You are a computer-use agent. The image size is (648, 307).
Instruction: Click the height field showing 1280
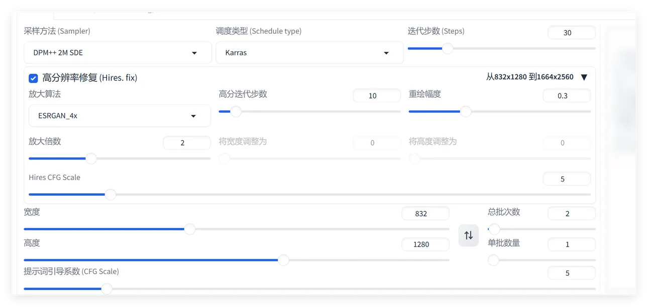[x=425, y=244]
